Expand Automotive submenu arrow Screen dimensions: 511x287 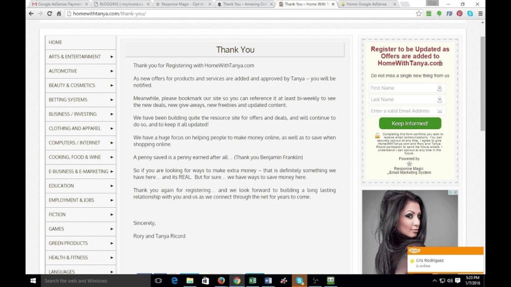coord(112,71)
